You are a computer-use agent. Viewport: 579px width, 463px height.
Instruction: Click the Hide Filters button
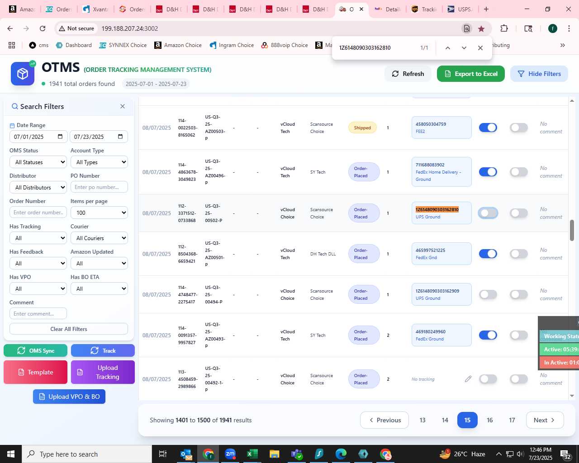coord(539,74)
